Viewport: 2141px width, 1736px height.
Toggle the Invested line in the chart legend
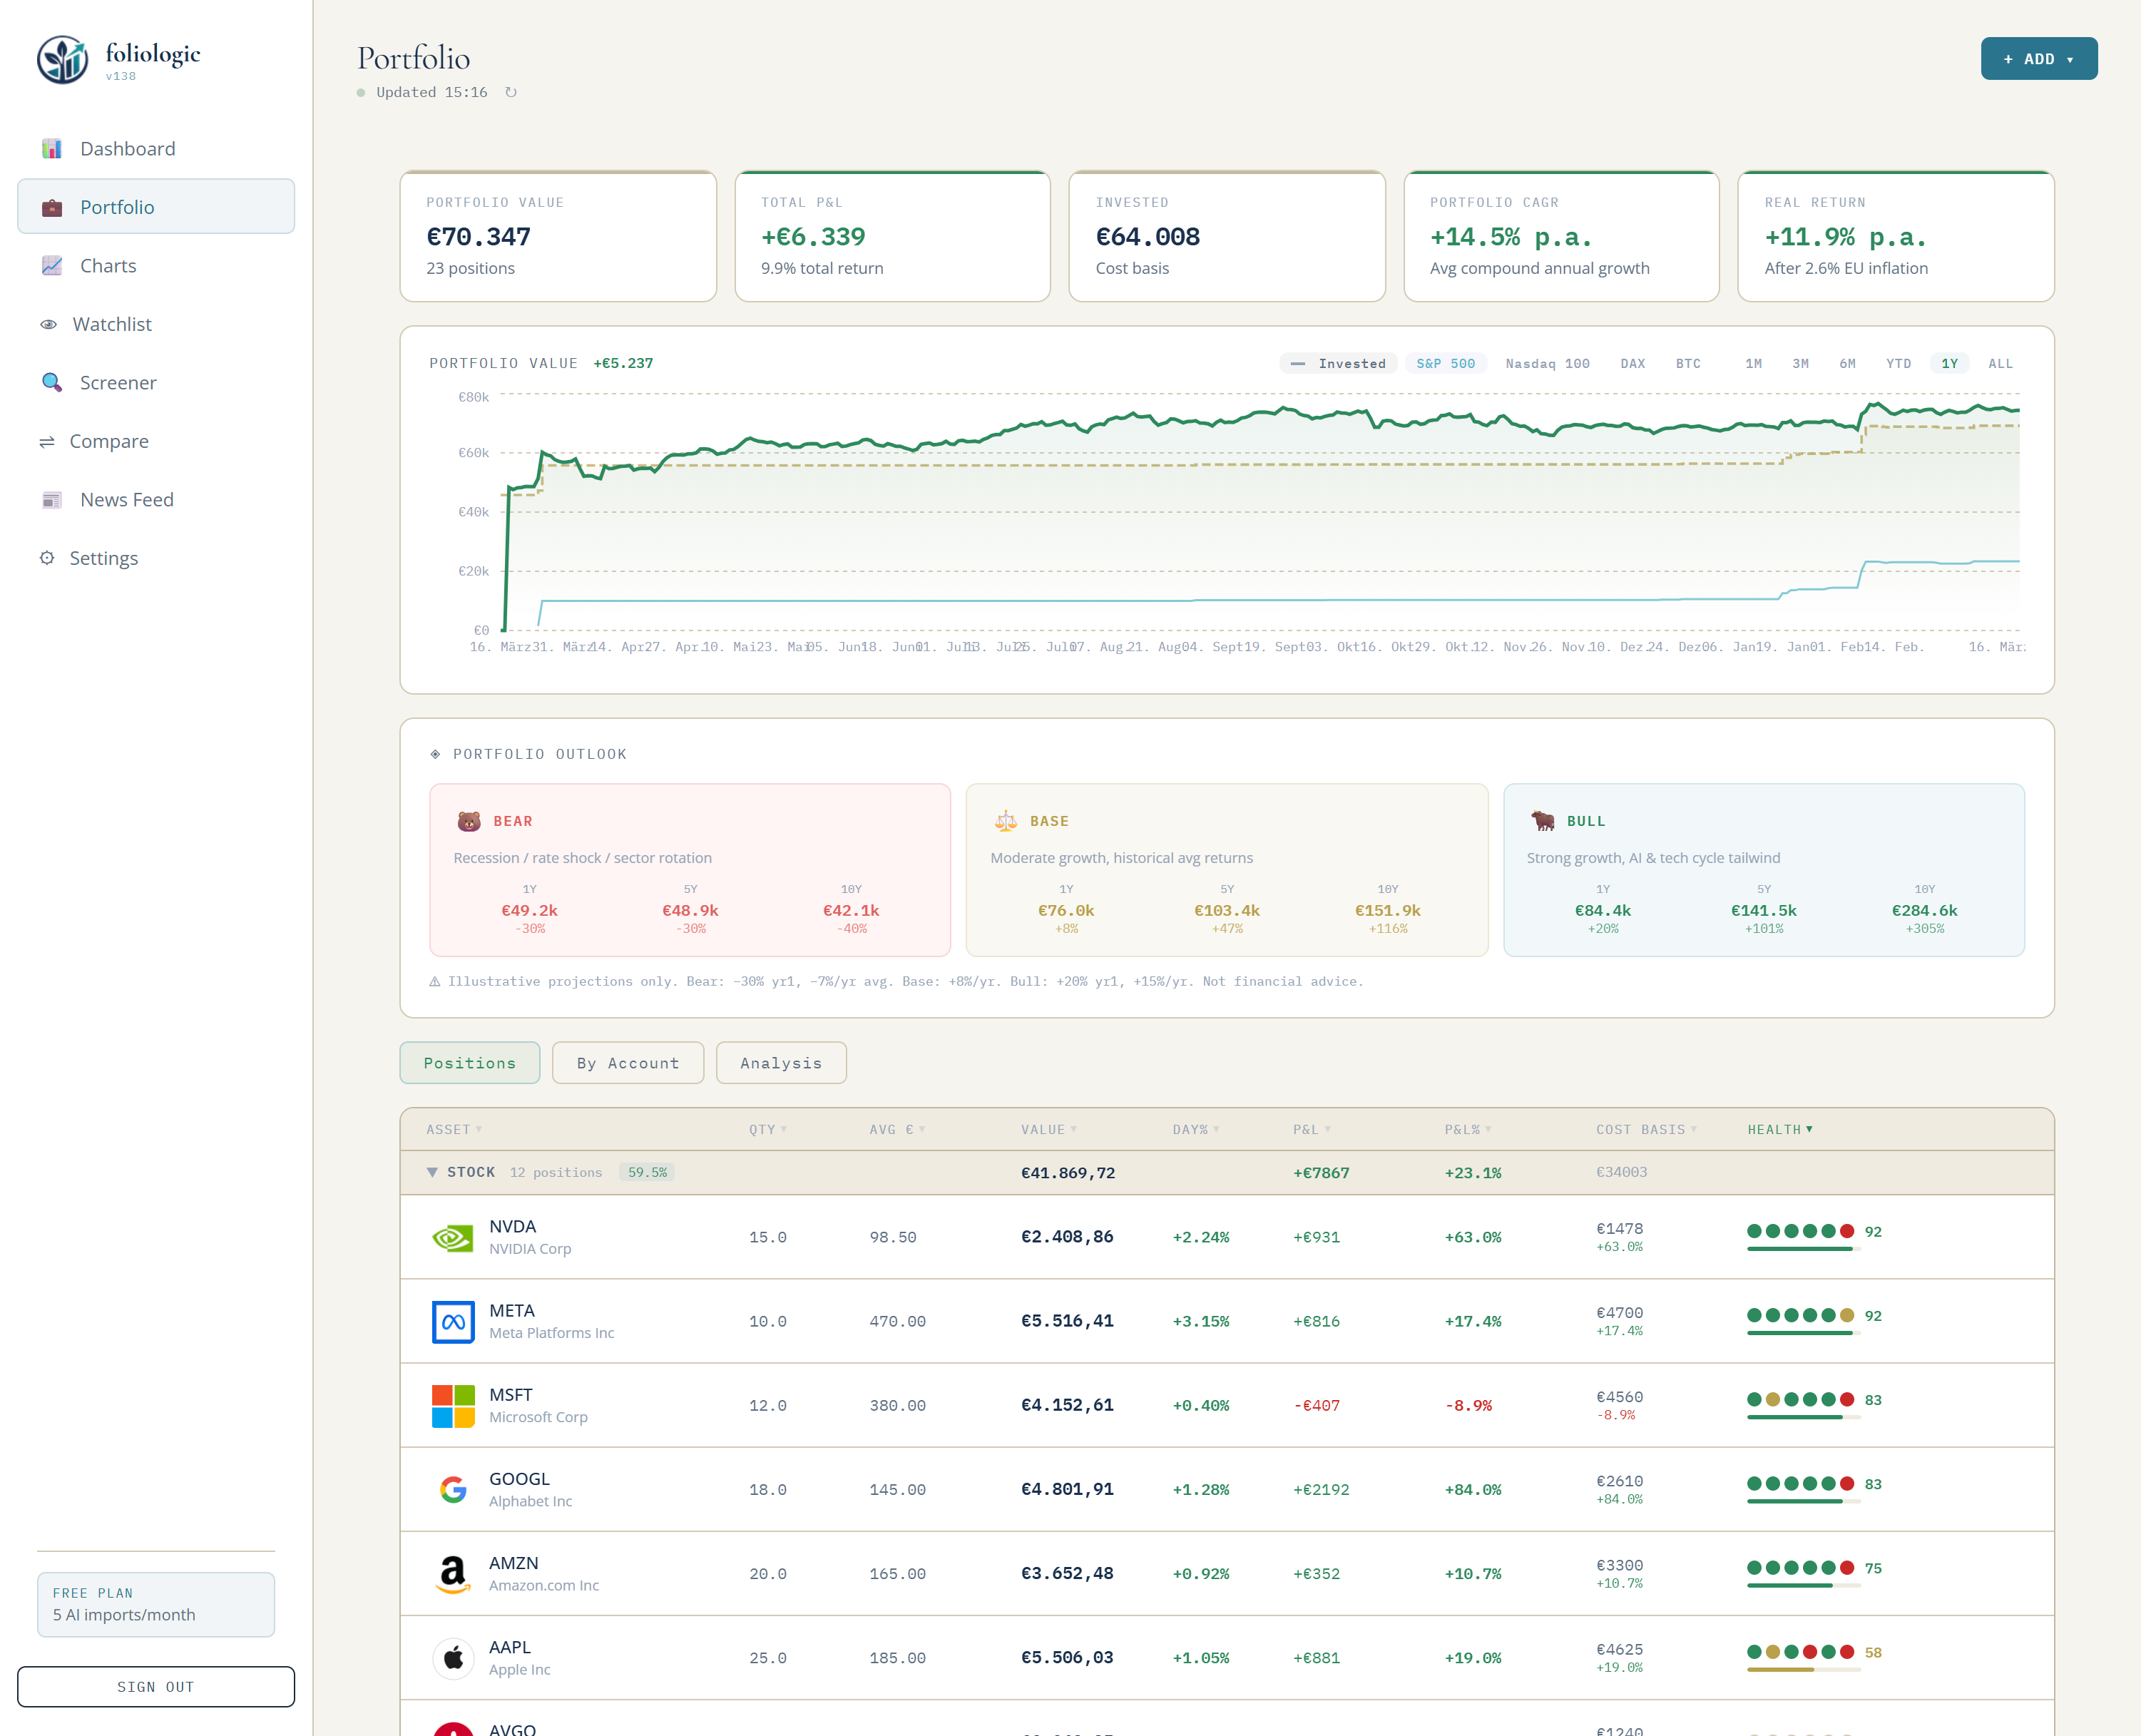(1338, 363)
